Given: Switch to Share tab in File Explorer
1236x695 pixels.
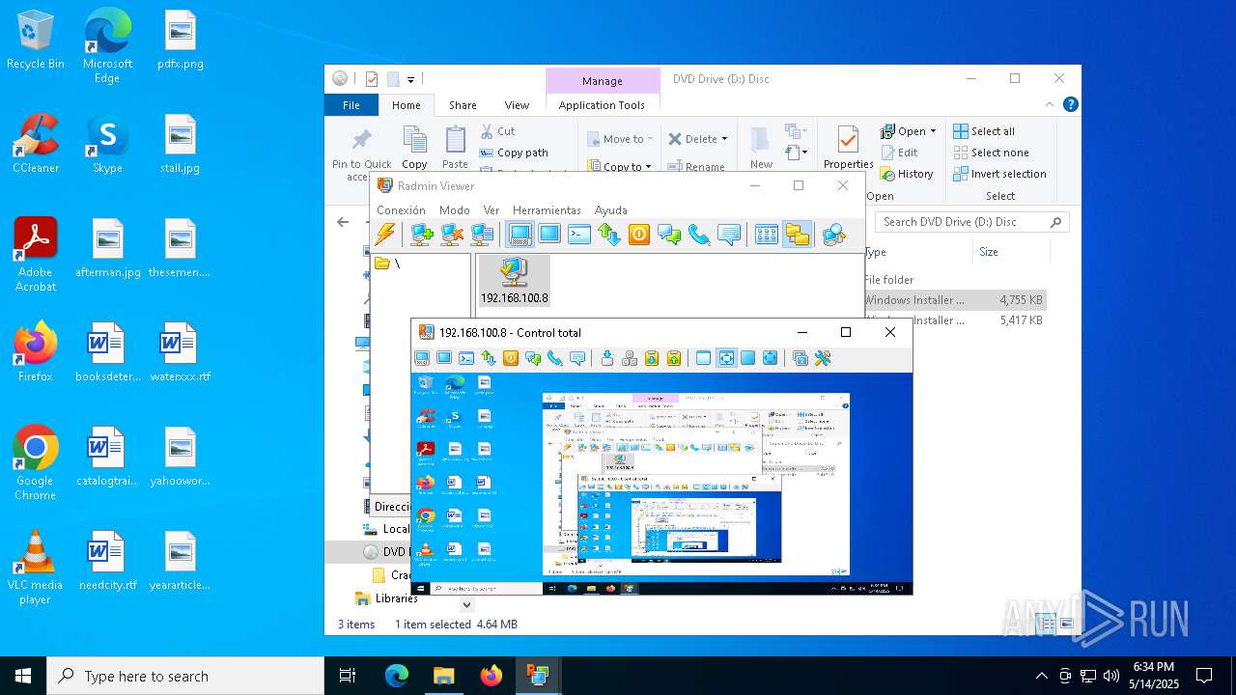Looking at the screenshot, I should pyautogui.click(x=463, y=105).
